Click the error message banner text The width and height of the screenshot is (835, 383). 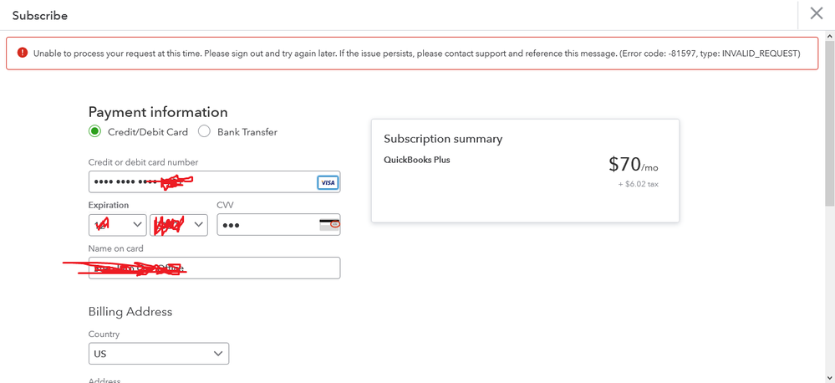coord(416,54)
